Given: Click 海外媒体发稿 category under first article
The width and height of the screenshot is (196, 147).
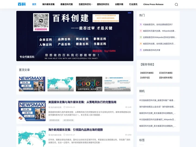Looking at the screenshot, I should [x=56, y=107].
